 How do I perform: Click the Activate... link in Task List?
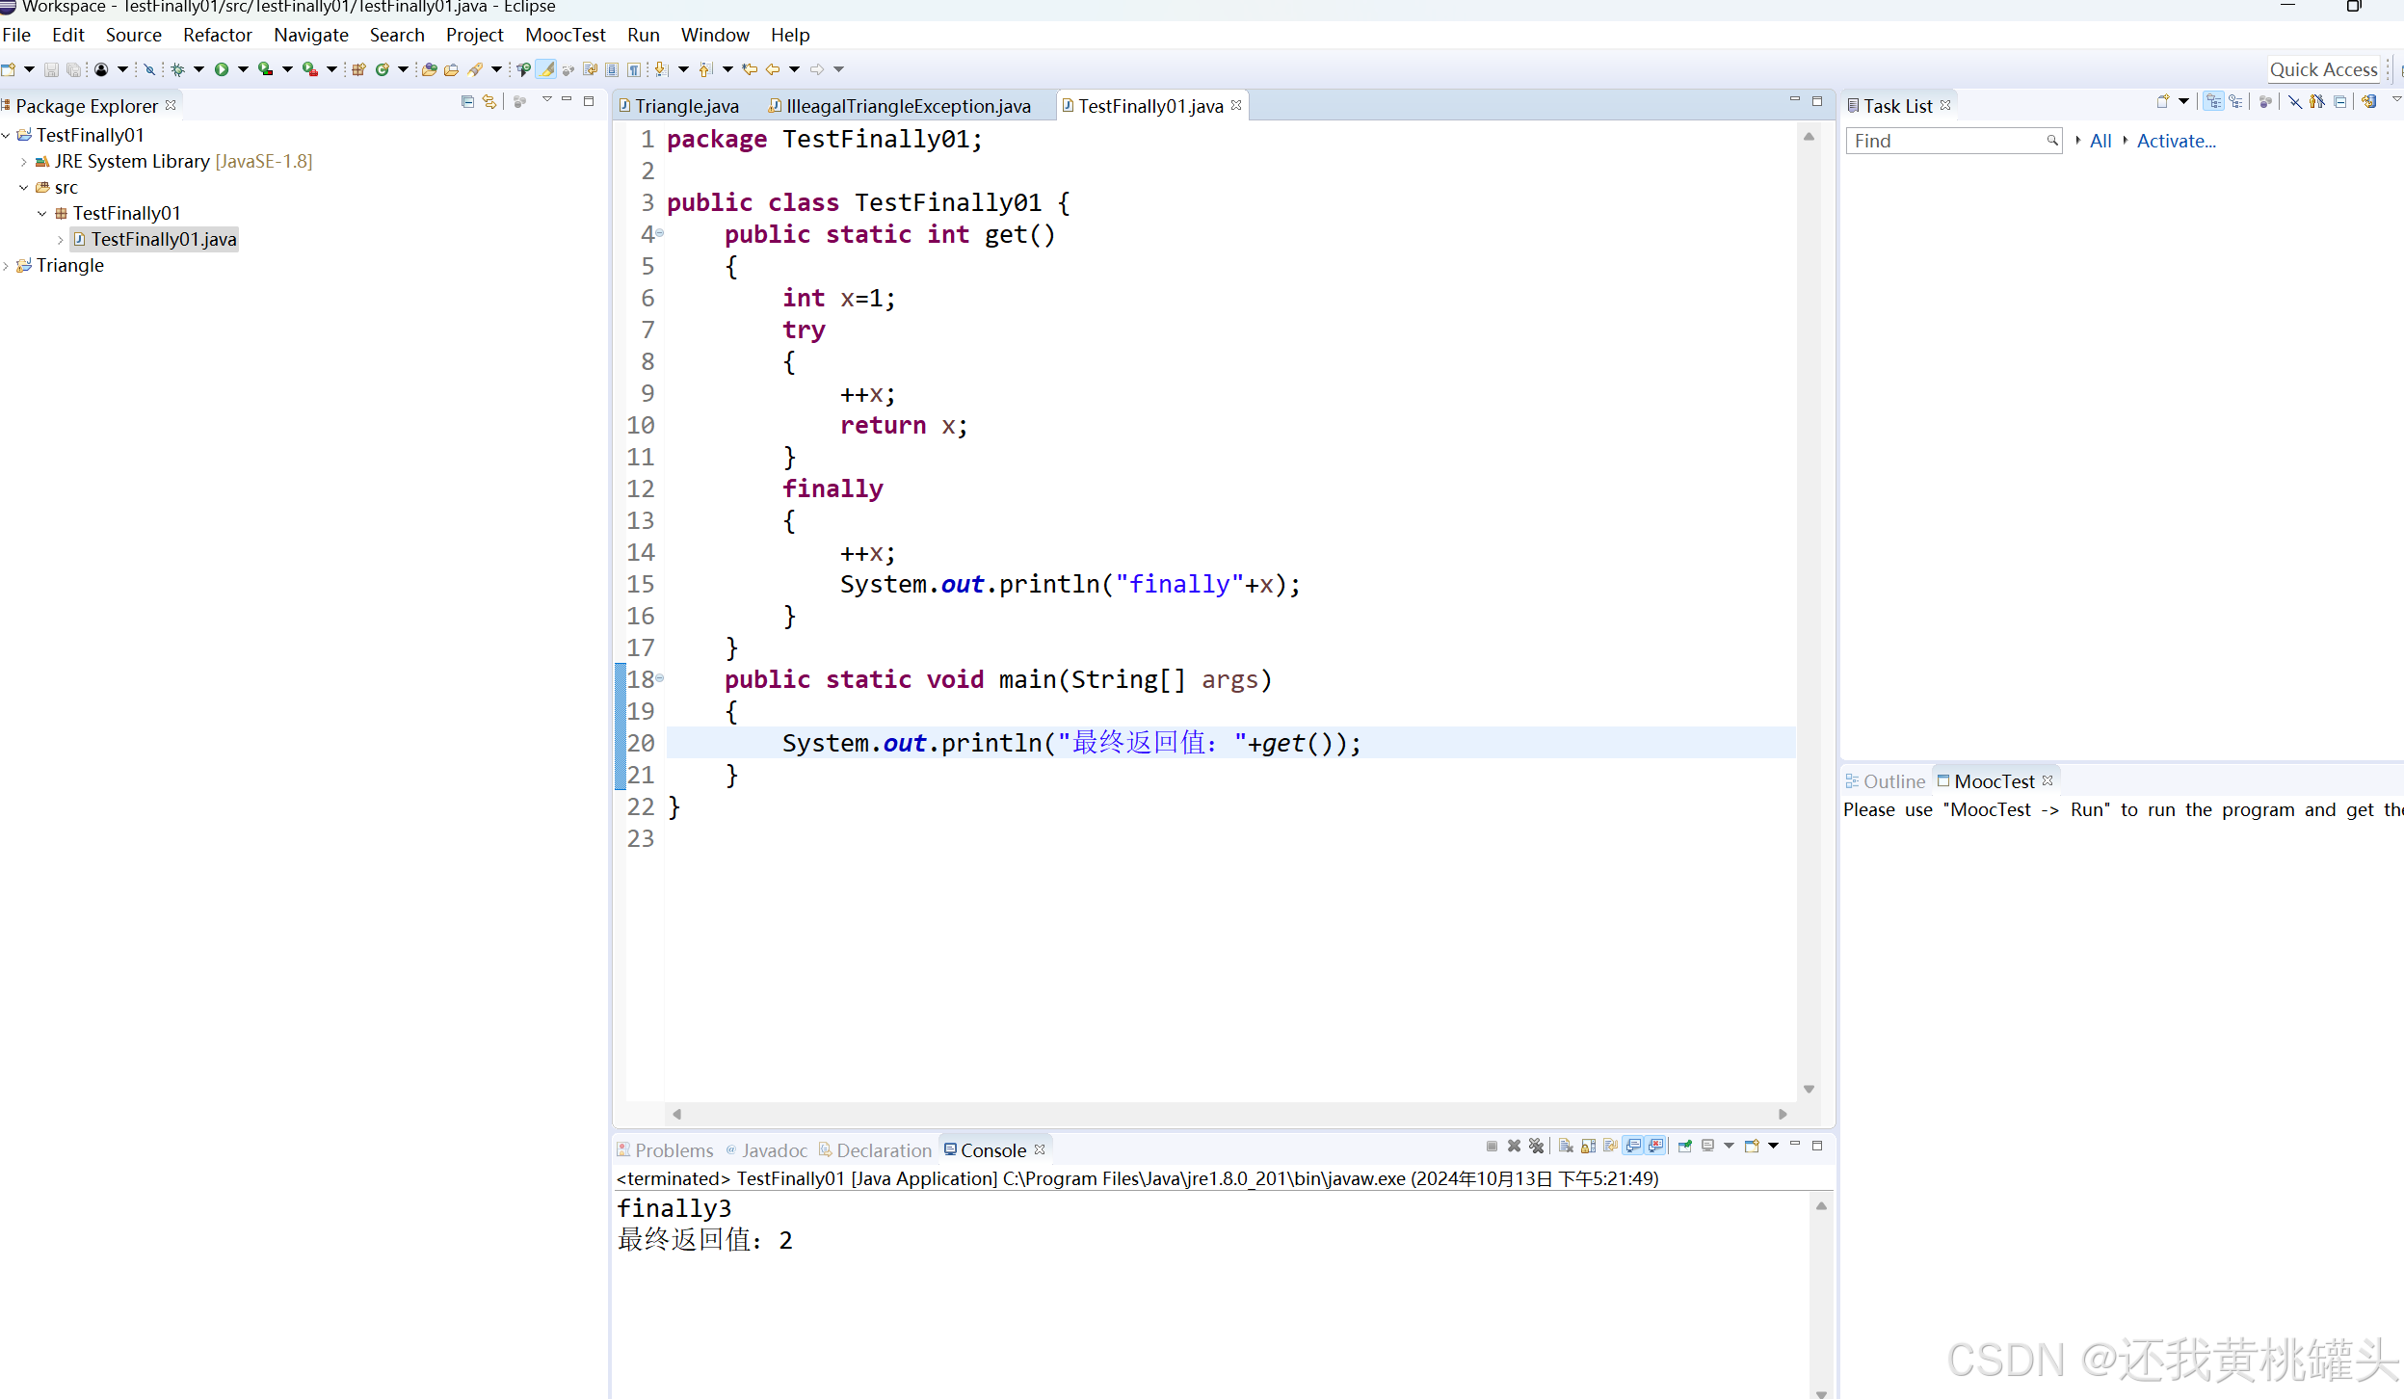click(x=2176, y=141)
